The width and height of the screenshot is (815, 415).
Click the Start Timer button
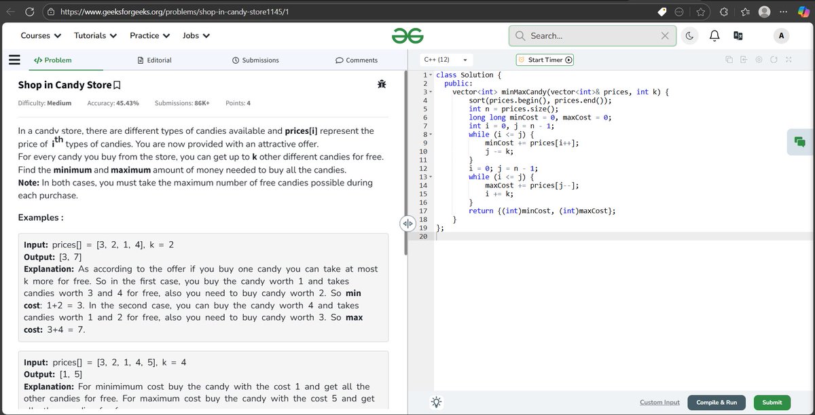[545, 60]
